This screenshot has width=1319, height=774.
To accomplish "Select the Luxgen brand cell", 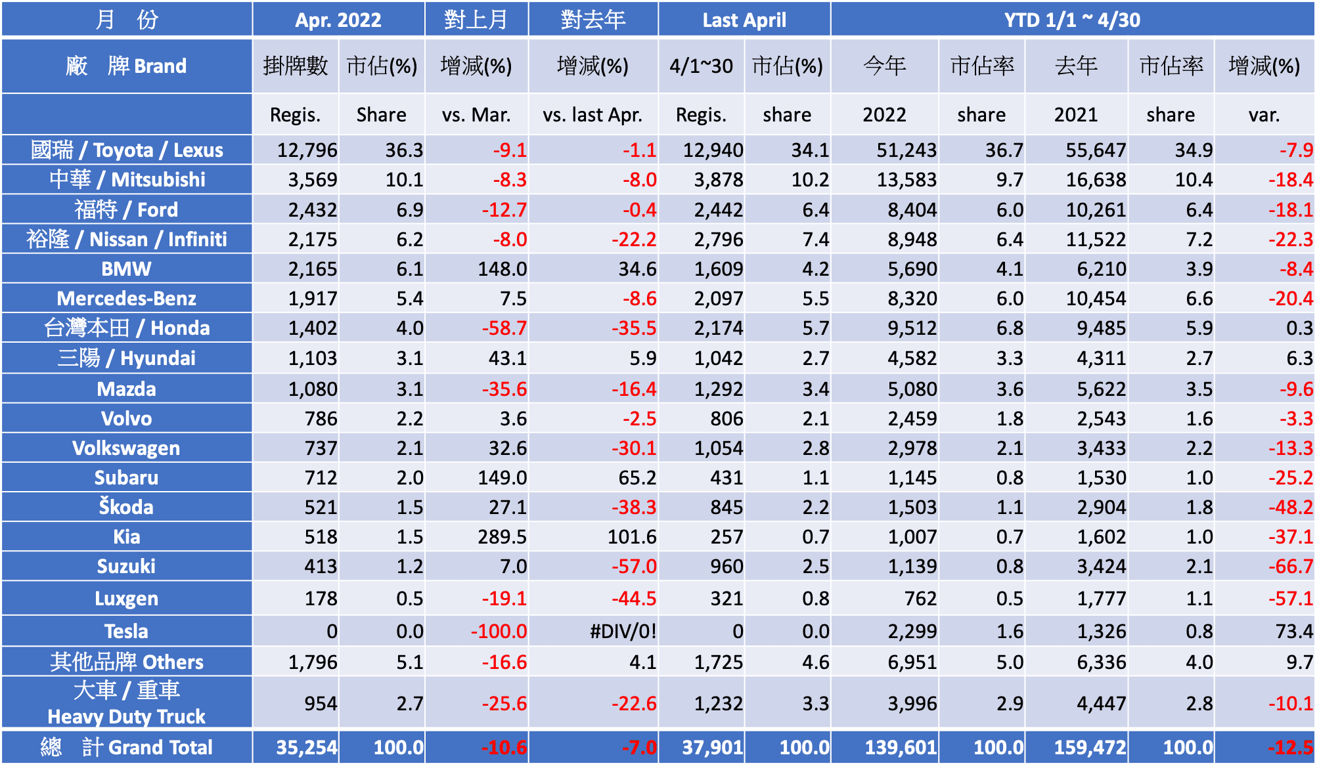I will (127, 598).
